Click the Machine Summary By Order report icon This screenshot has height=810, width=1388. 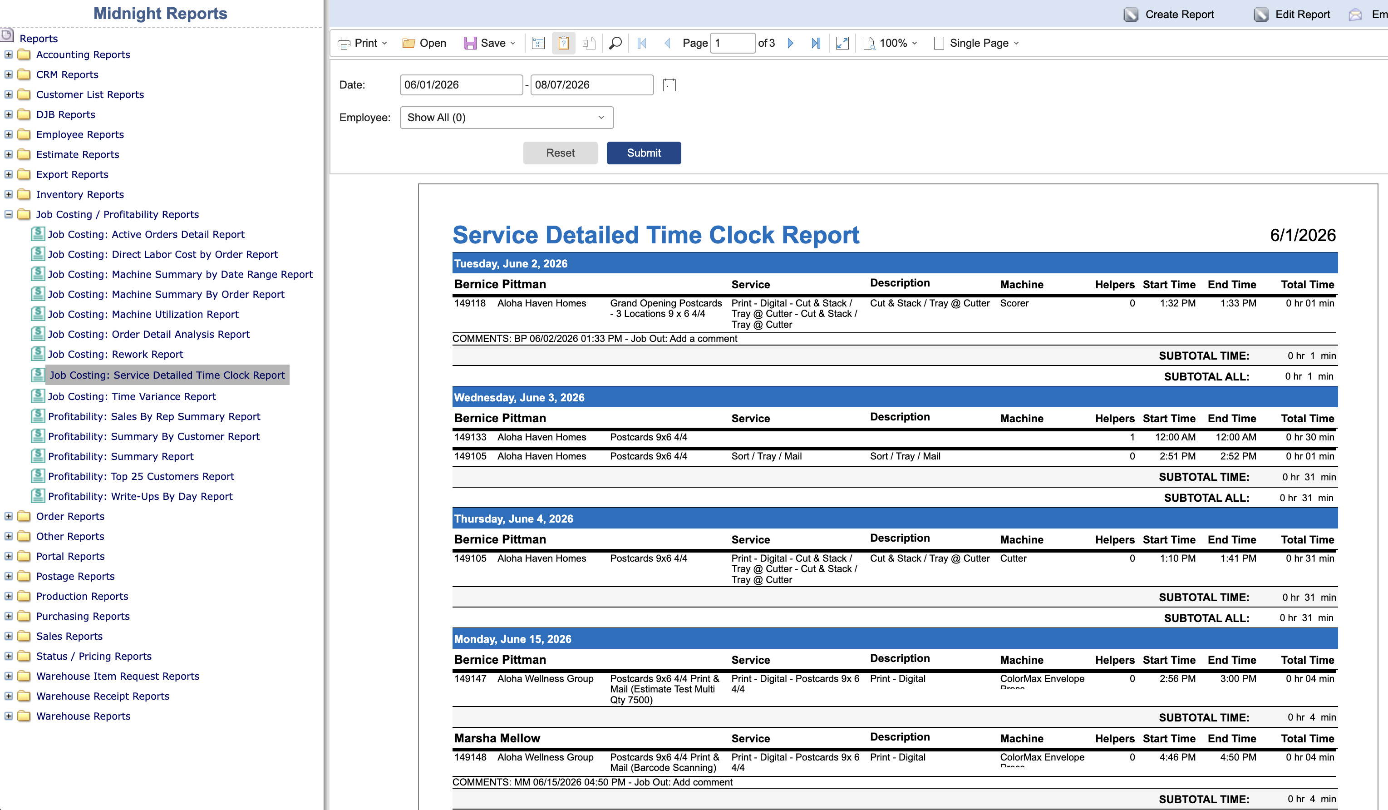tap(38, 294)
